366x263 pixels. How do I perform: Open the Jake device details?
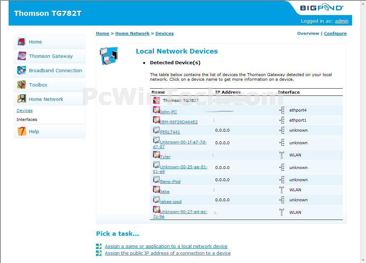tap(165, 192)
